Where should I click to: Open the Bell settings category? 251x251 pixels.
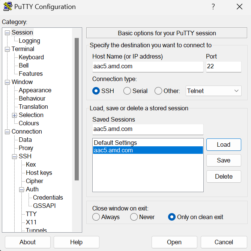(x=24, y=66)
